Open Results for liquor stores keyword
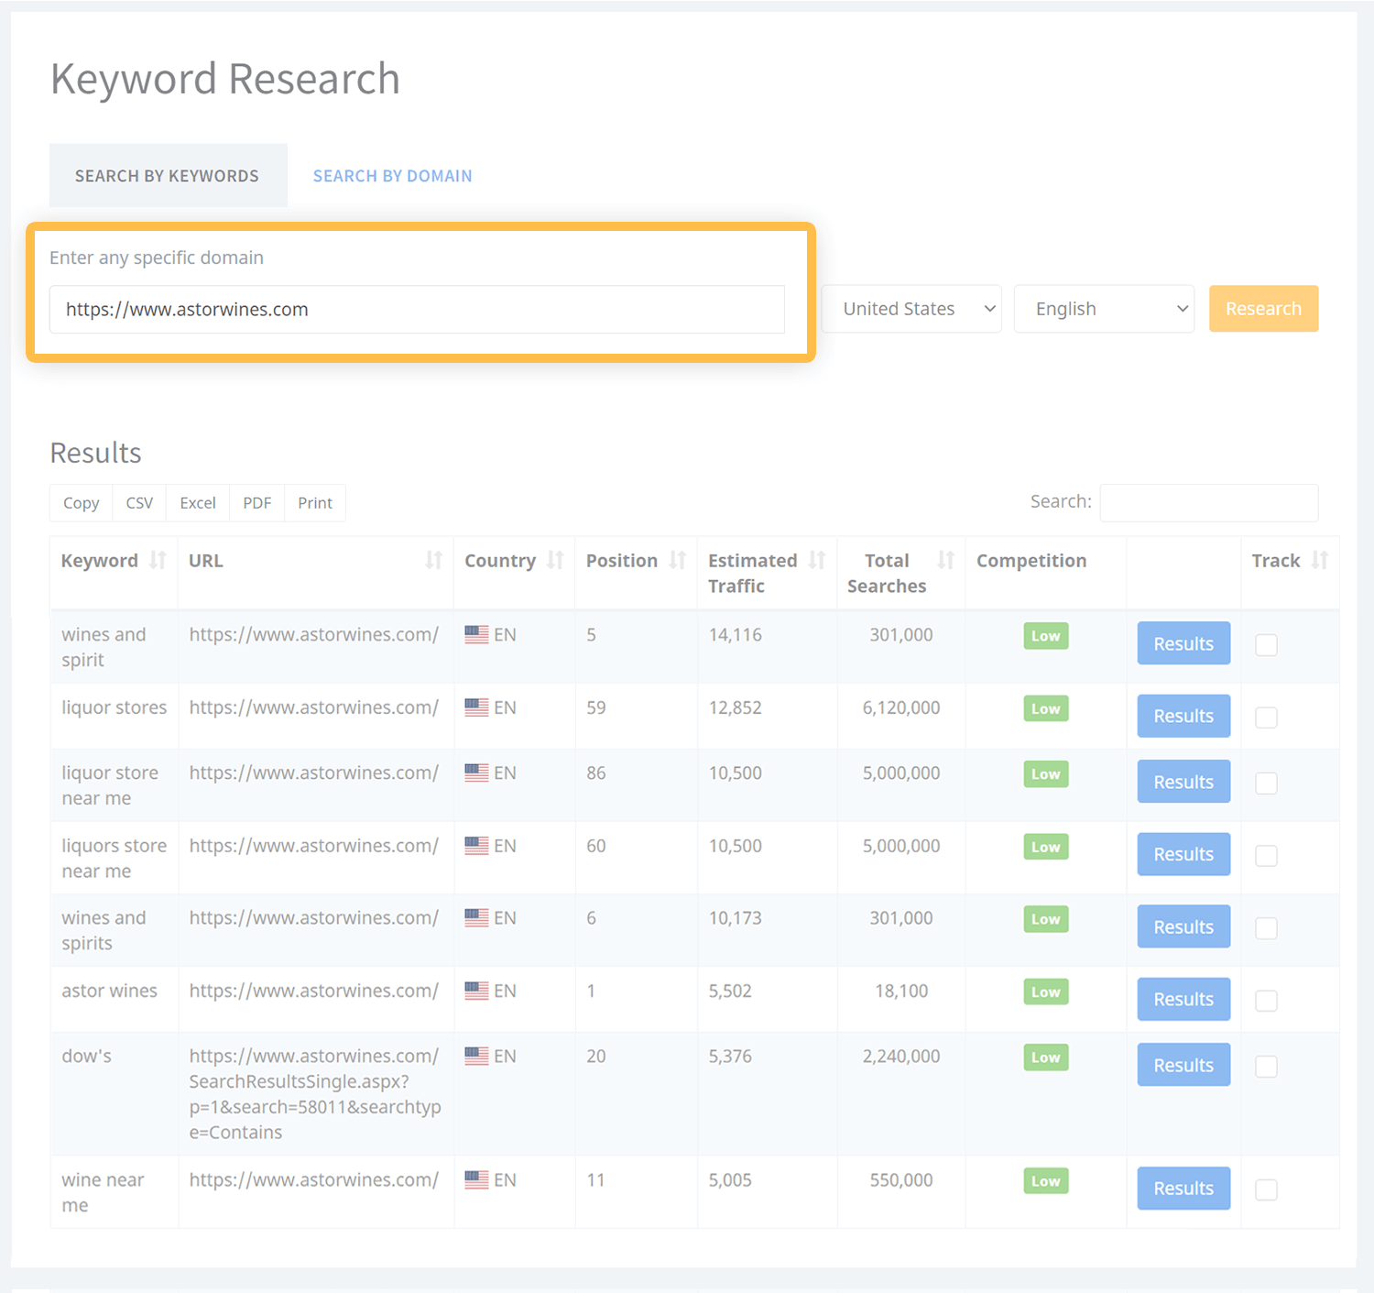The width and height of the screenshot is (1374, 1293). point(1183,717)
